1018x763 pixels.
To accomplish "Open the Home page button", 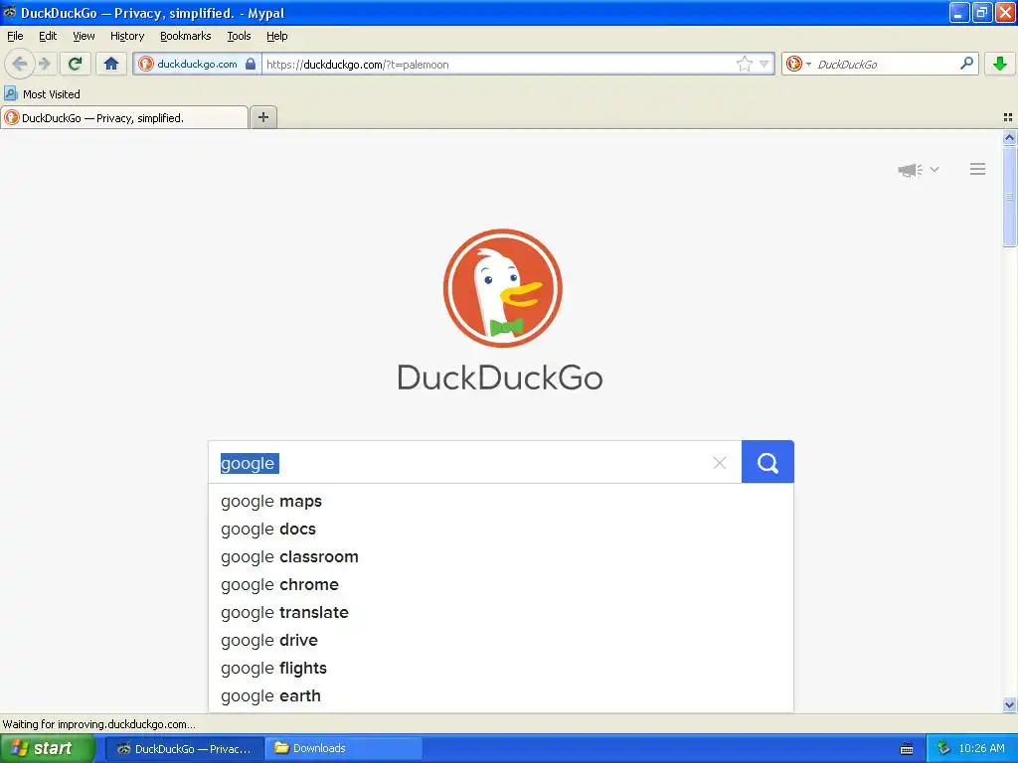I will pos(111,64).
